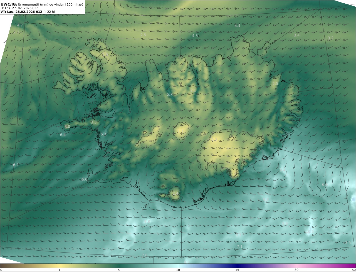Click the 2.4 value on southern glacier
Screen dimensions: 356x272
[x=175, y=193]
